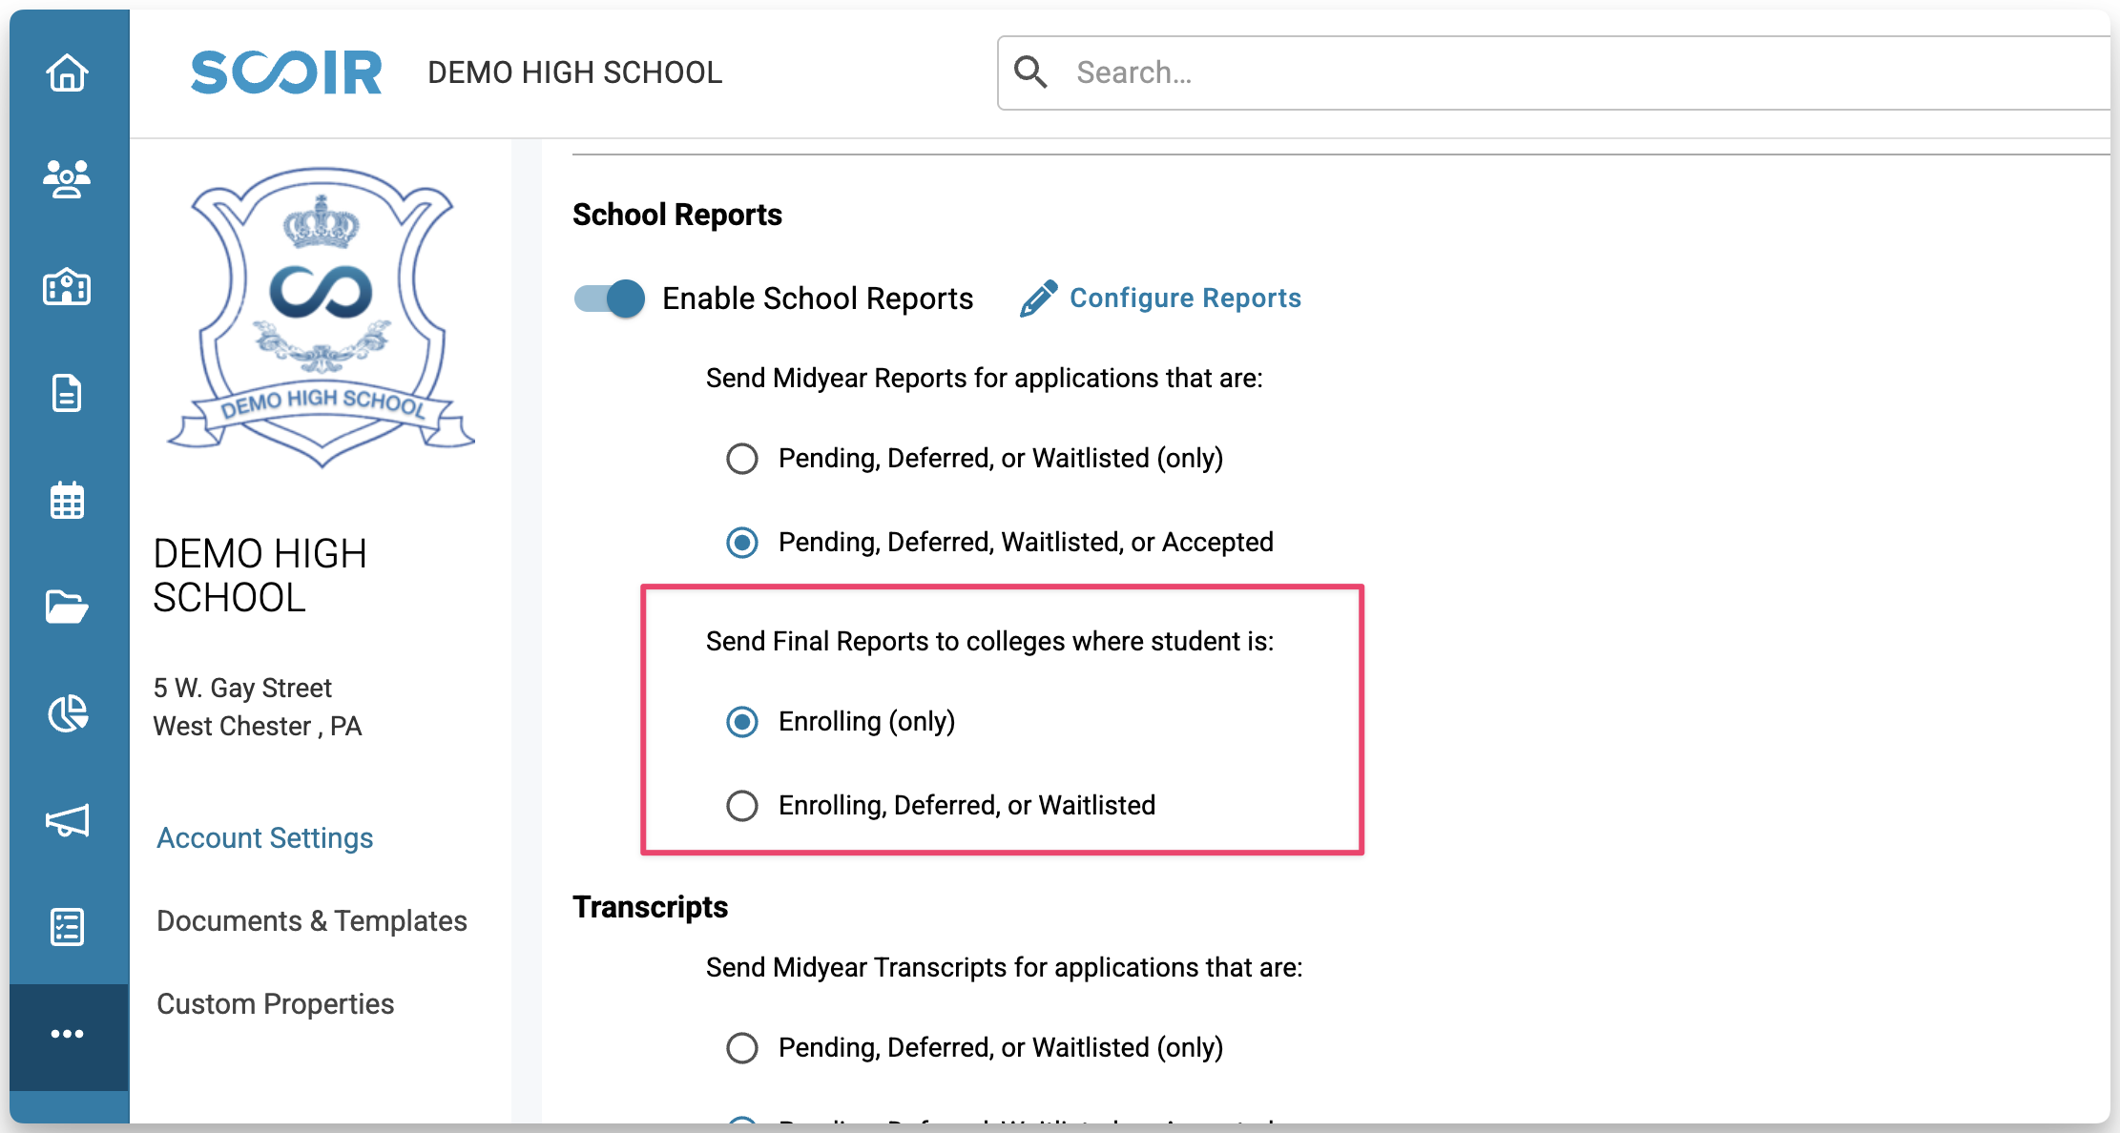
Task: Open the pie chart analytics icon
Action: coord(67,713)
